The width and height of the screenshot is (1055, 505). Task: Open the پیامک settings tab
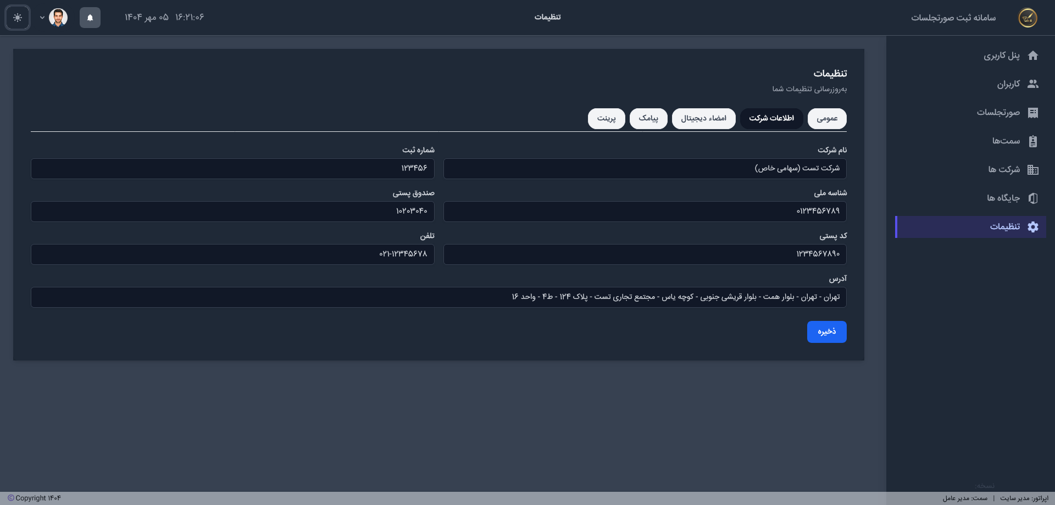[x=648, y=119]
